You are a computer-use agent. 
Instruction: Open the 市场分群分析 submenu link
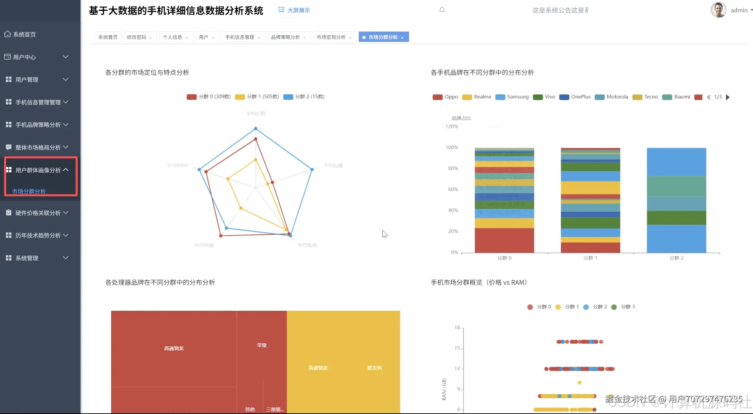pyautogui.click(x=29, y=191)
